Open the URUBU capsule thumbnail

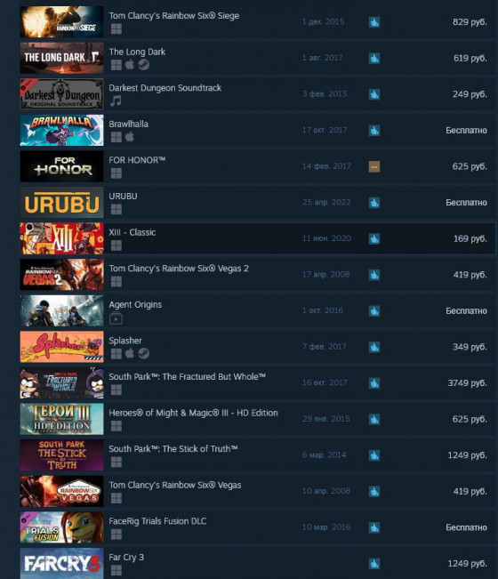click(61, 203)
